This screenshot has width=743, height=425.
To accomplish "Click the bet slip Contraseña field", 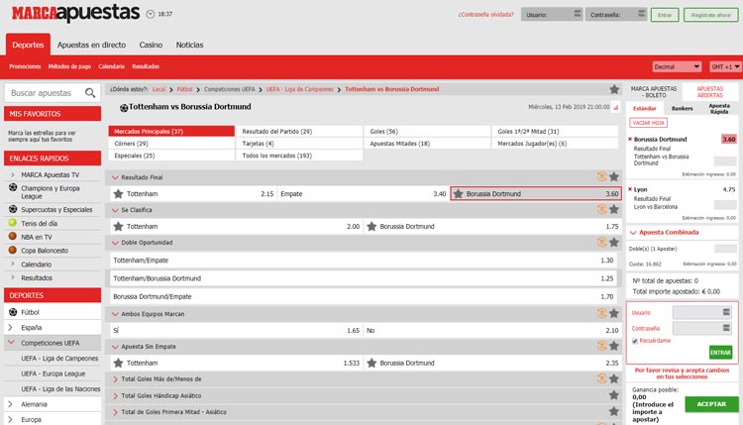I will coord(702,328).
